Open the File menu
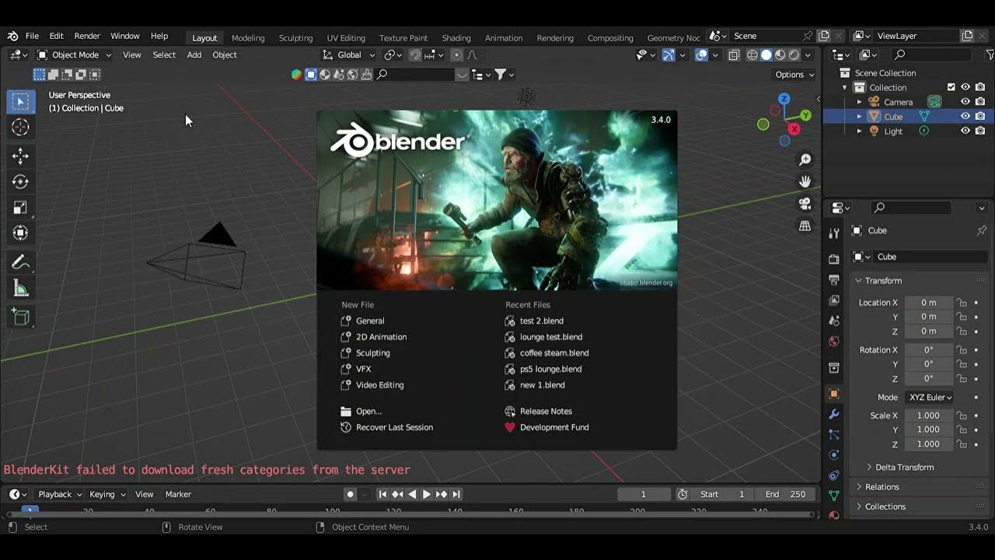Viewport: 995px width, 560px height. tap(32, 36)
